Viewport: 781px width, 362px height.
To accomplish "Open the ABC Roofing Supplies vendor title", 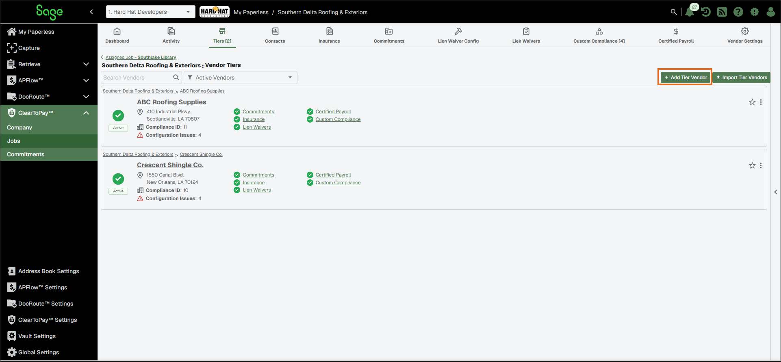I will coord(171,102).
